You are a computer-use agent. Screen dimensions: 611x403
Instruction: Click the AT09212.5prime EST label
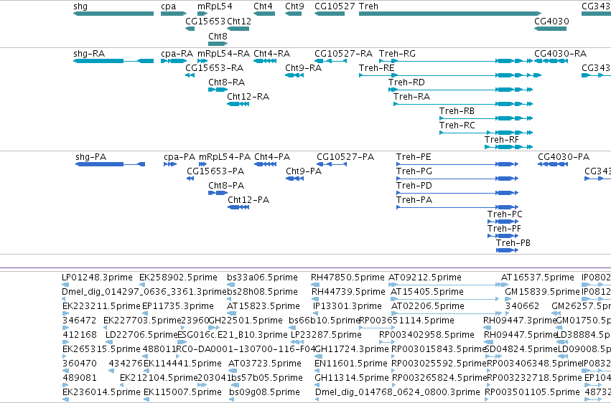(425, 278)
